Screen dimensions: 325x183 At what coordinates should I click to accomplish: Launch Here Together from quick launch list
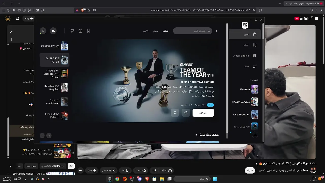point(245,114)
